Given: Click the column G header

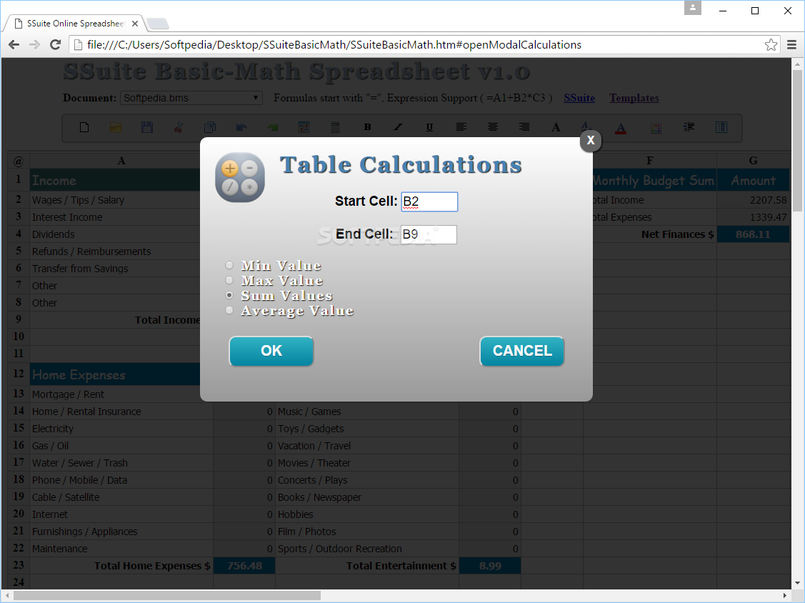Looking at the screenshot, I should coord(753,160).
